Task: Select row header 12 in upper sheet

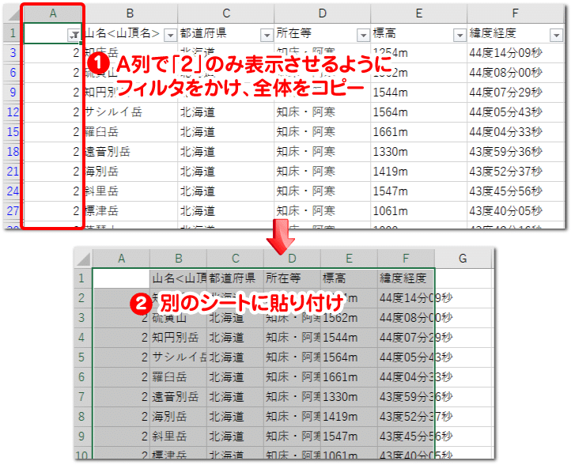Action: [13, 112]
